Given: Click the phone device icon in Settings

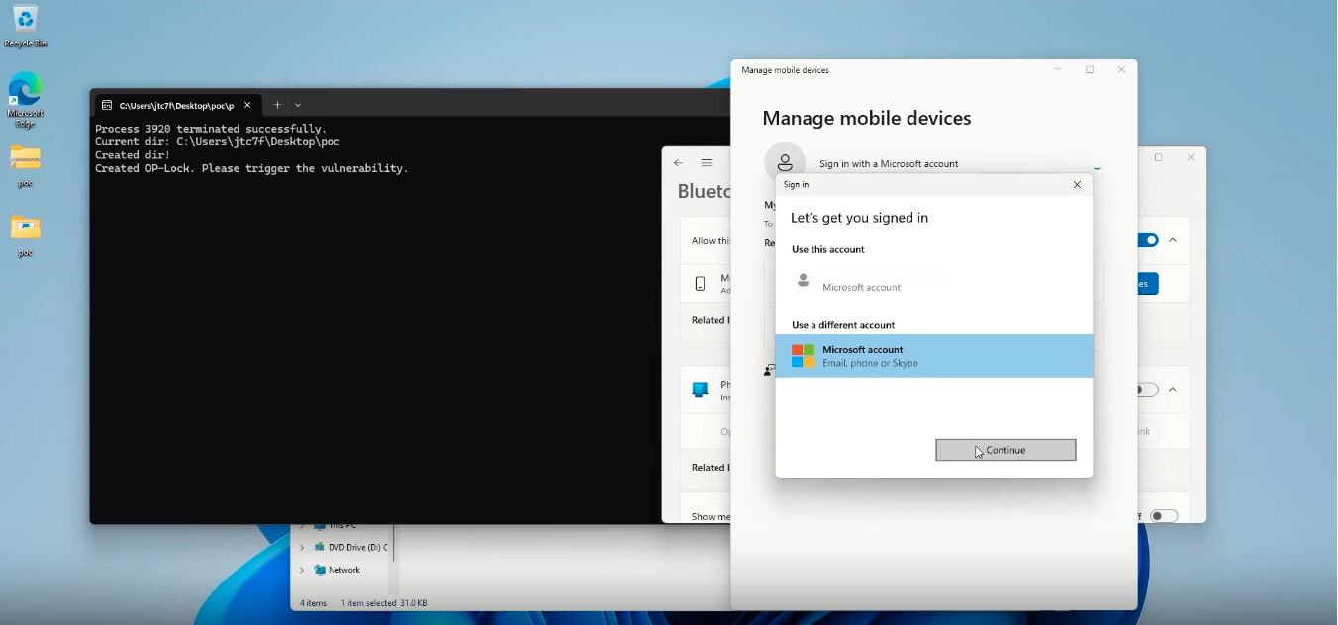Looking at the screenshot, I should 701,284.
